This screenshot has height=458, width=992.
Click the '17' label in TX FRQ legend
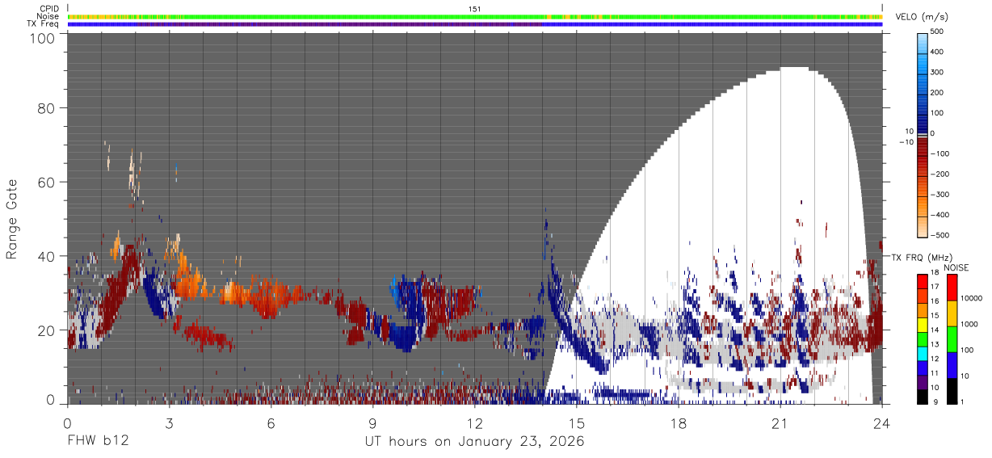click(935, 287)
